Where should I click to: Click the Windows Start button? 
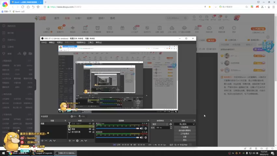(3, 153)
